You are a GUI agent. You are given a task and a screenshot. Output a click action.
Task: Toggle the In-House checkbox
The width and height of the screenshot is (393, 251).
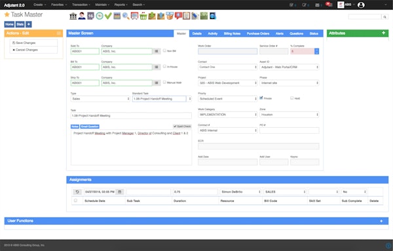(x=164, y=66)
